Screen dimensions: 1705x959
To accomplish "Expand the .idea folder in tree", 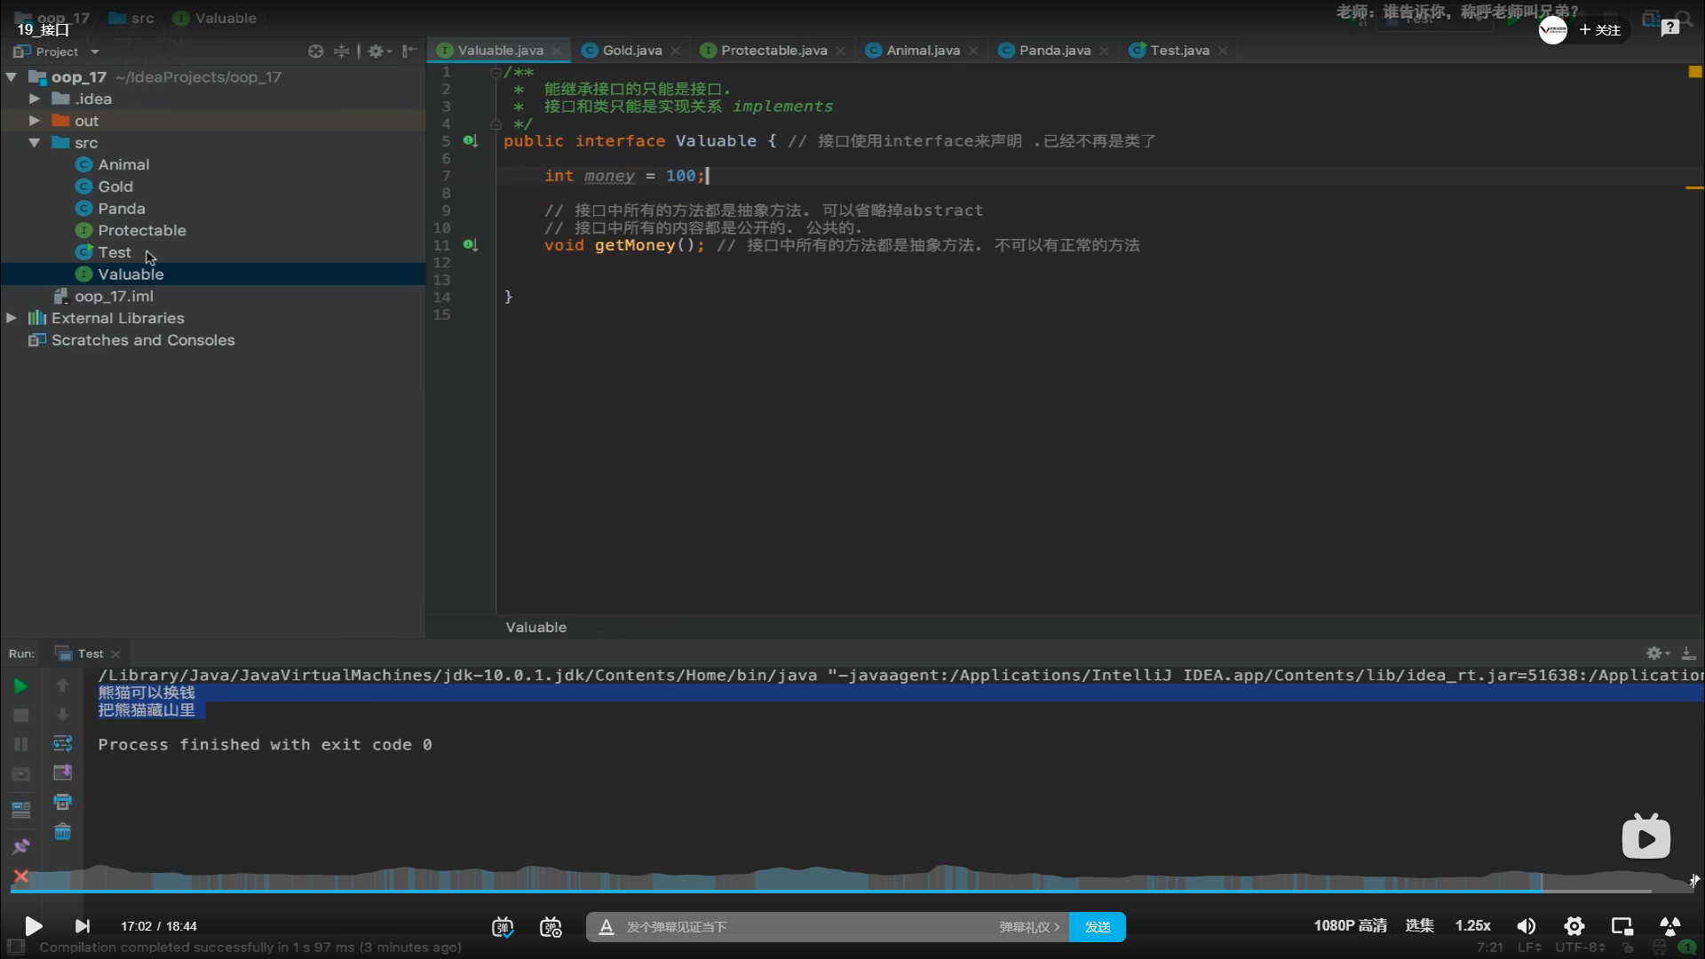I will (35, 99).
